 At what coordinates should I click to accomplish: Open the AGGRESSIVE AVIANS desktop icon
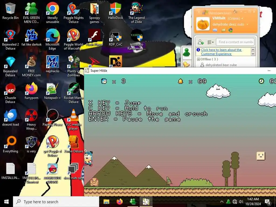(x=53, y=173)
